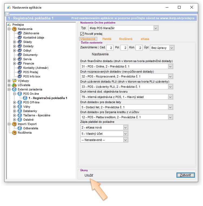This screenshot has width=203, height=206.
Task: Expand the Sklady tree node
Action: click(15, 42)
